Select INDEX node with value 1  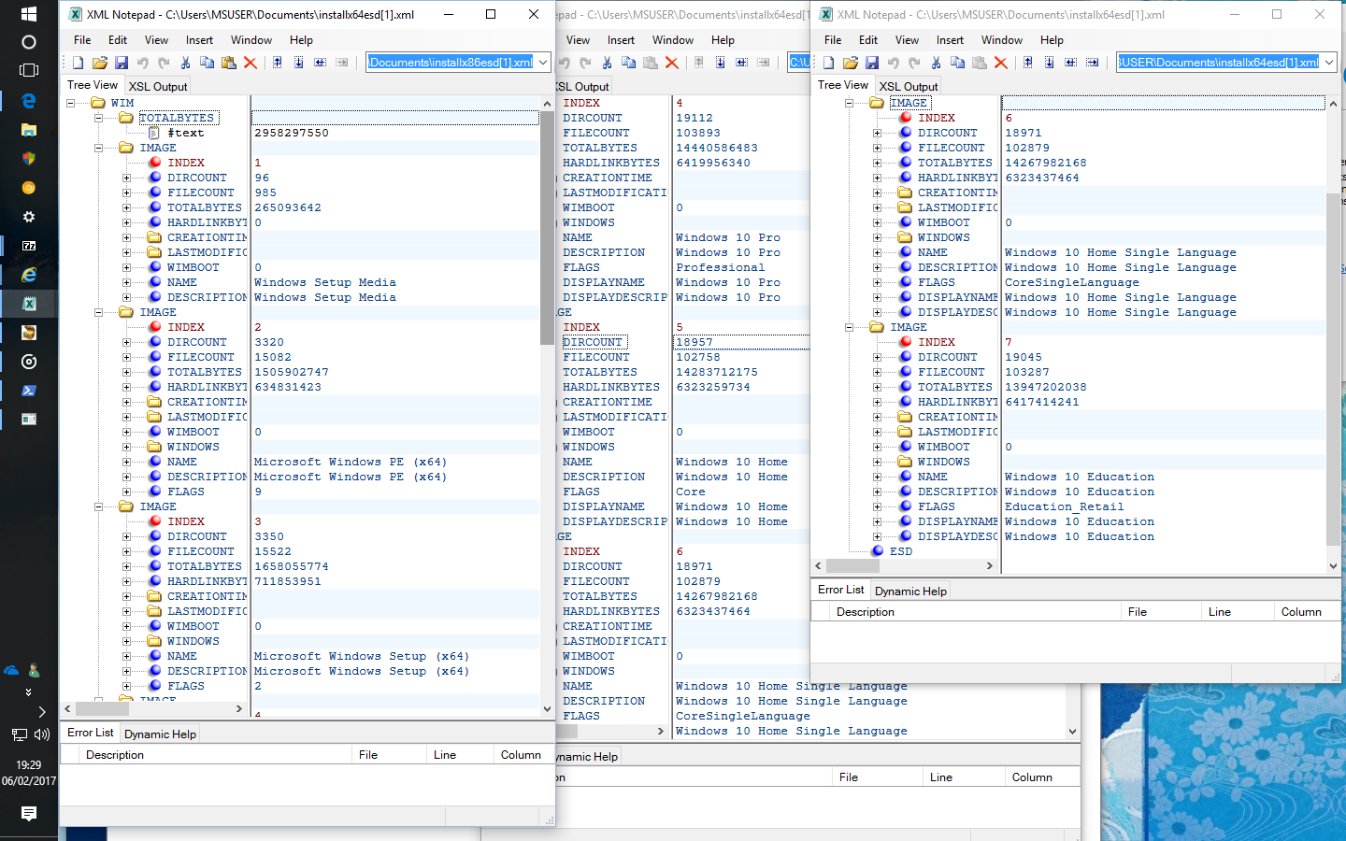pos(186,163)
